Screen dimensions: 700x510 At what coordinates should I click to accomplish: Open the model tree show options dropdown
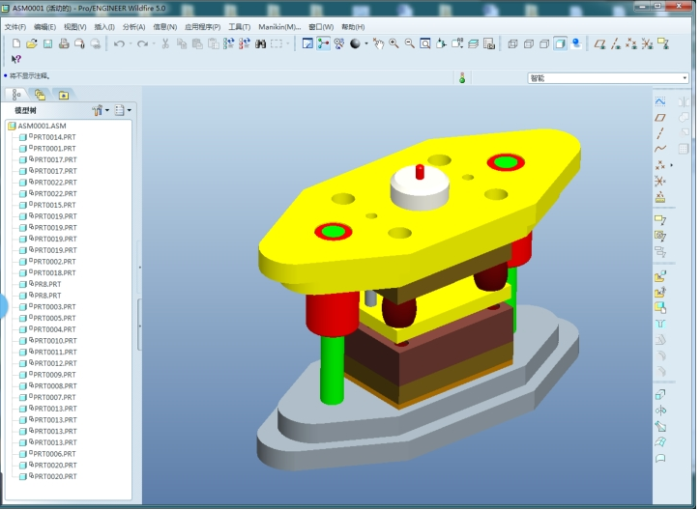click(x=123, y=110)
